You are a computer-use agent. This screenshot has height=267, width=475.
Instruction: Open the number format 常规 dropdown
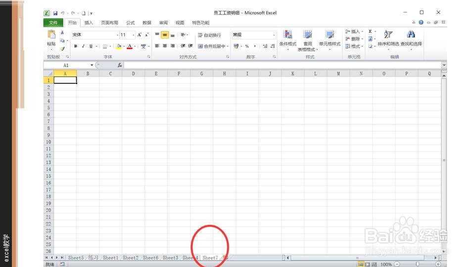pyautogui.click(x=274, y=35)
